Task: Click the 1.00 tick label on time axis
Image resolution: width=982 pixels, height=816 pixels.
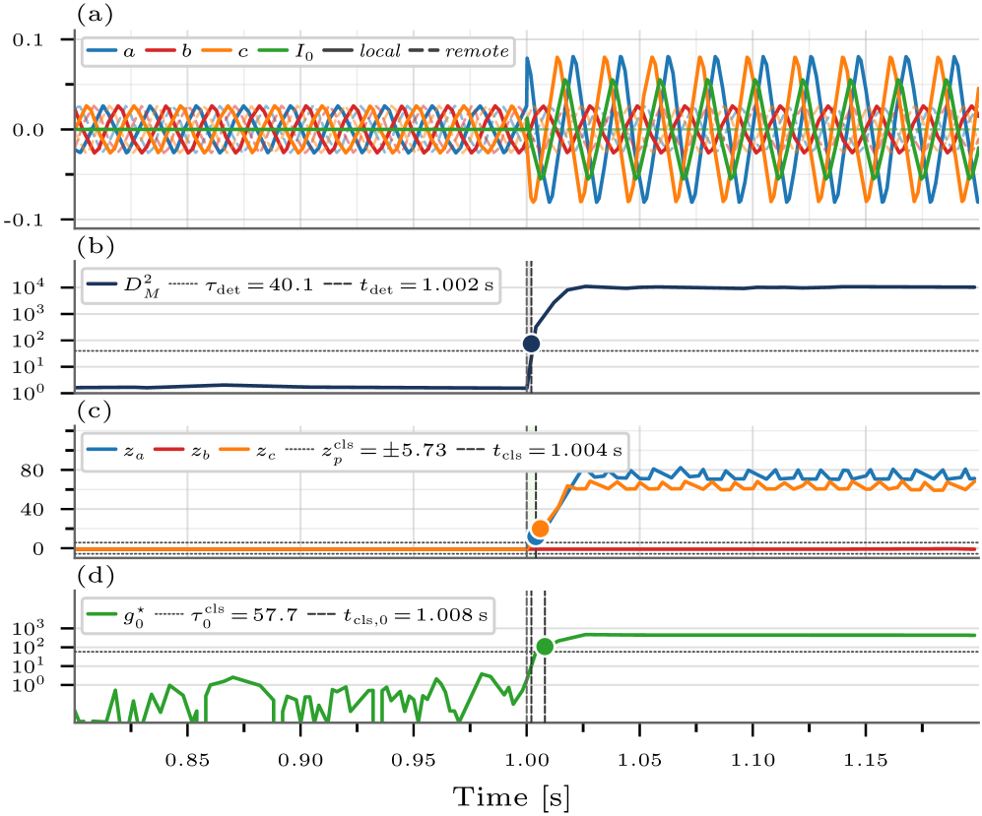Action: click(x=527, y=762)
